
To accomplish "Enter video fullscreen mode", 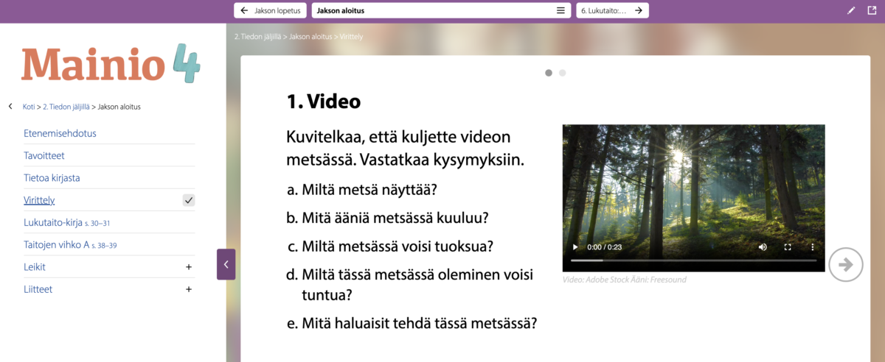I will tap(788, 247).
